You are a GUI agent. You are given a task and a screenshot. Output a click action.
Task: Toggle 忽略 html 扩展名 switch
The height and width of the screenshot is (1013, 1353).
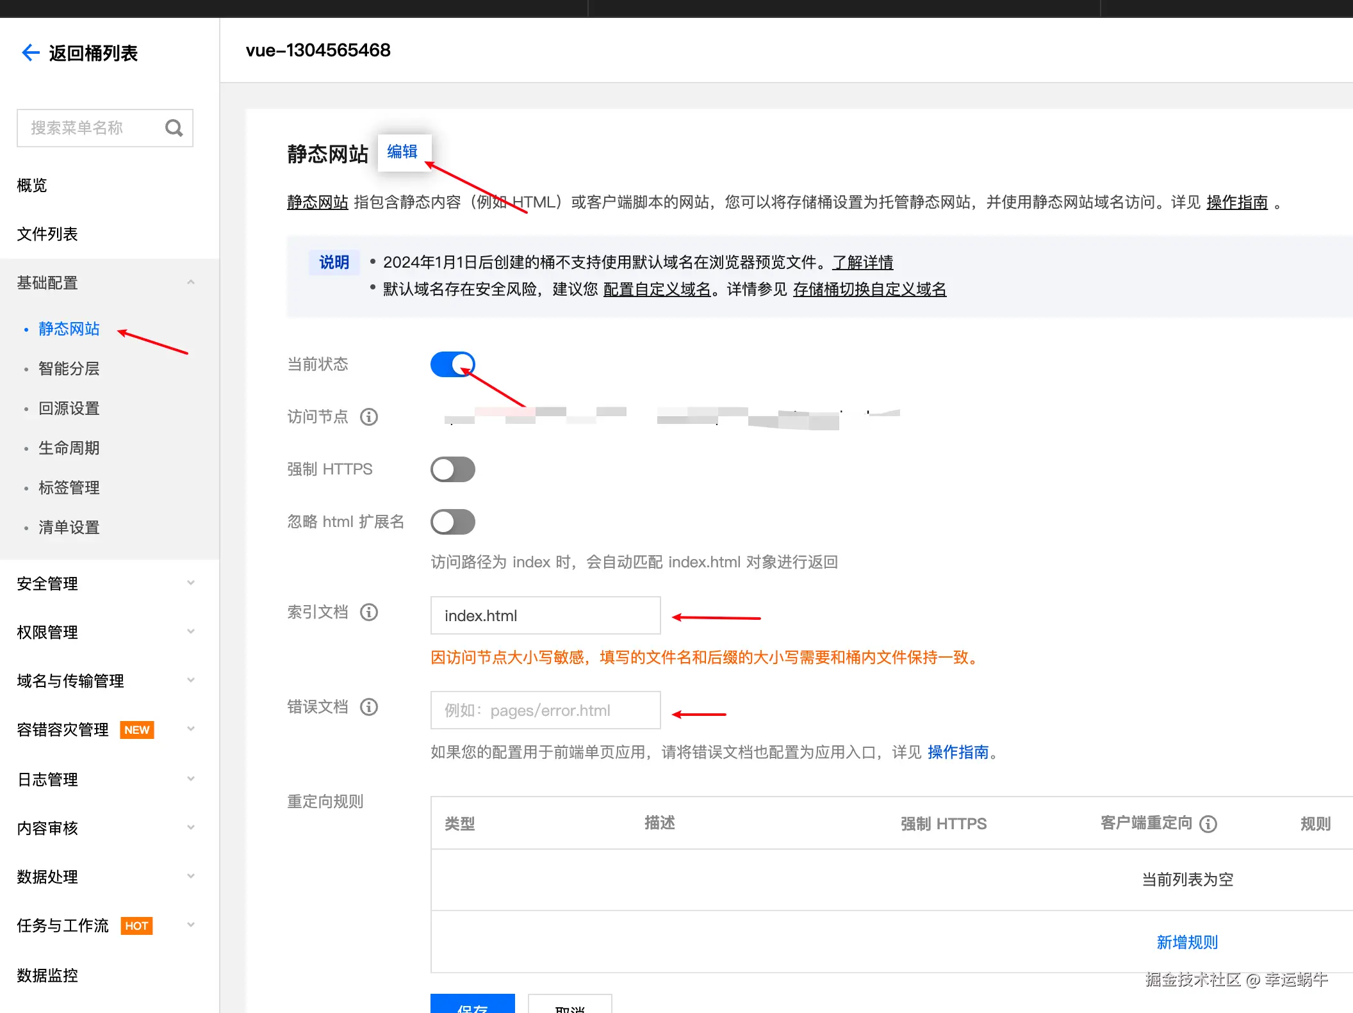453,522
